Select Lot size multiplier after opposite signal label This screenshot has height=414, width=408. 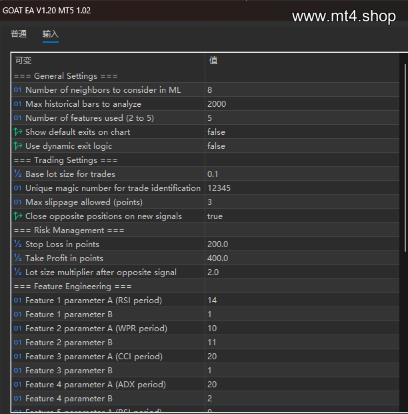pyautogui.click(x=101, y=272)
